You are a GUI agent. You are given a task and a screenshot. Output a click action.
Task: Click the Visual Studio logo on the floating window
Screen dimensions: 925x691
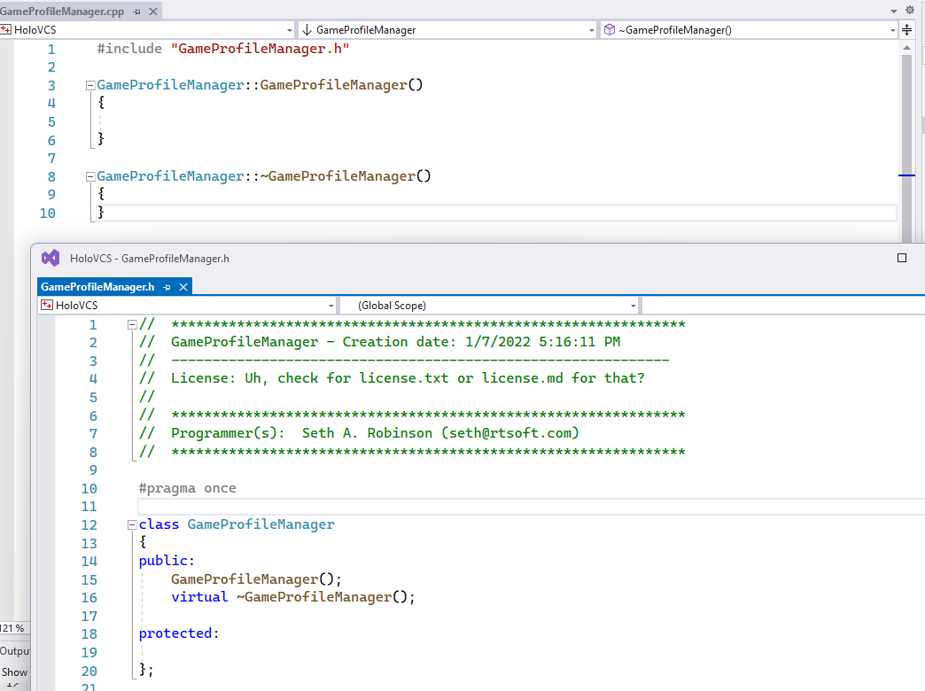[x=51, y=257]
